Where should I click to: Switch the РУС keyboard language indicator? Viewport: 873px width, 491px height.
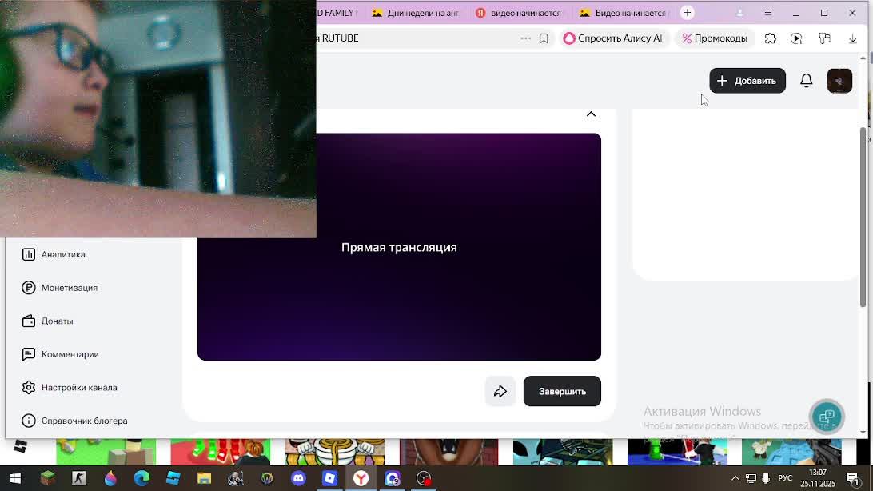(x=785, y=478)
